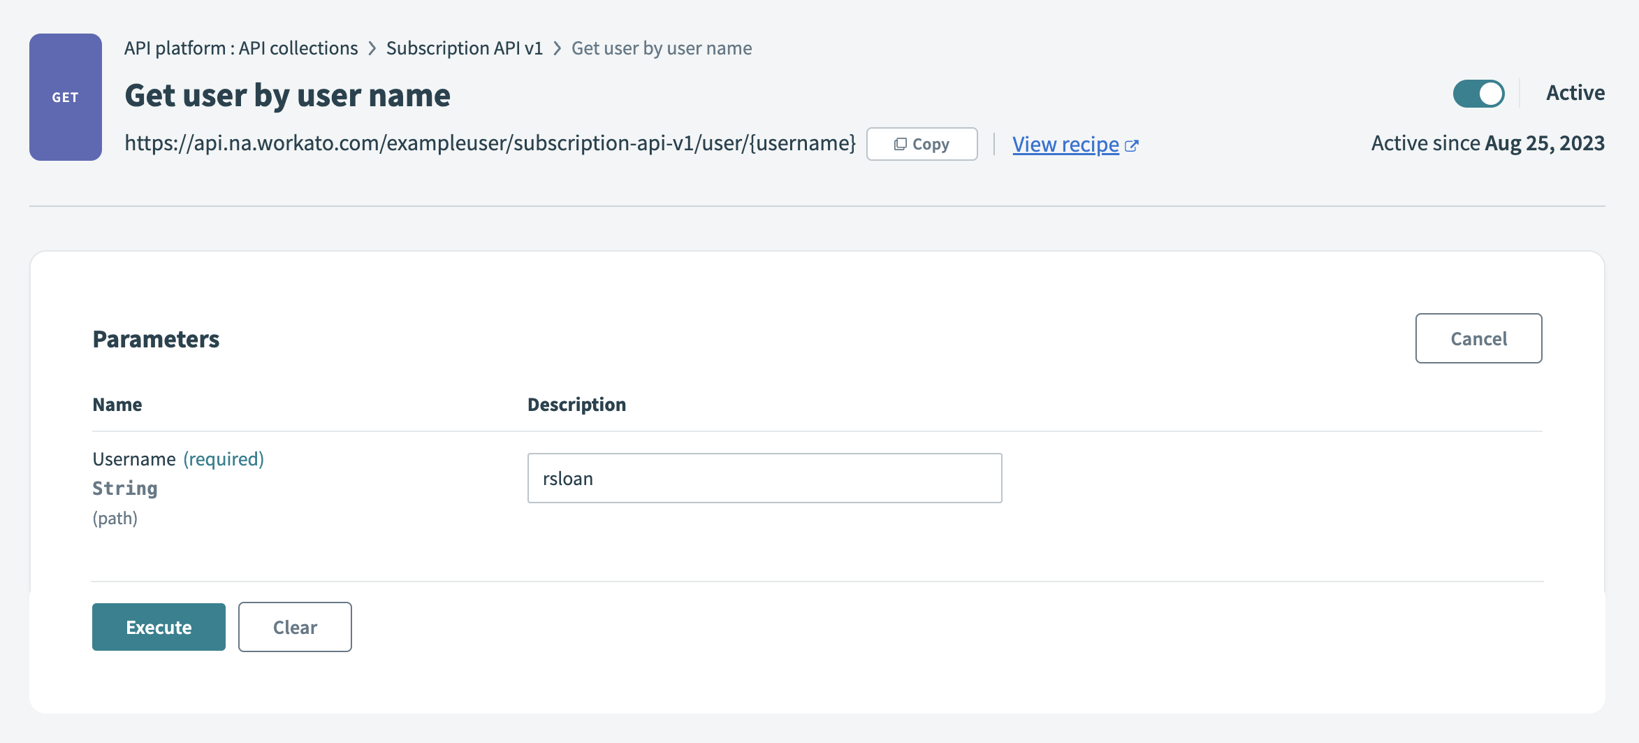Select the Subscription API v1 breadcrumb

click(x=465, y=48)
